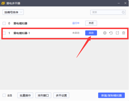Viewport: 129px width, 101px height.
Task: Click 启动 to start 雷电模拟器-1
Action: pos(91,33)
